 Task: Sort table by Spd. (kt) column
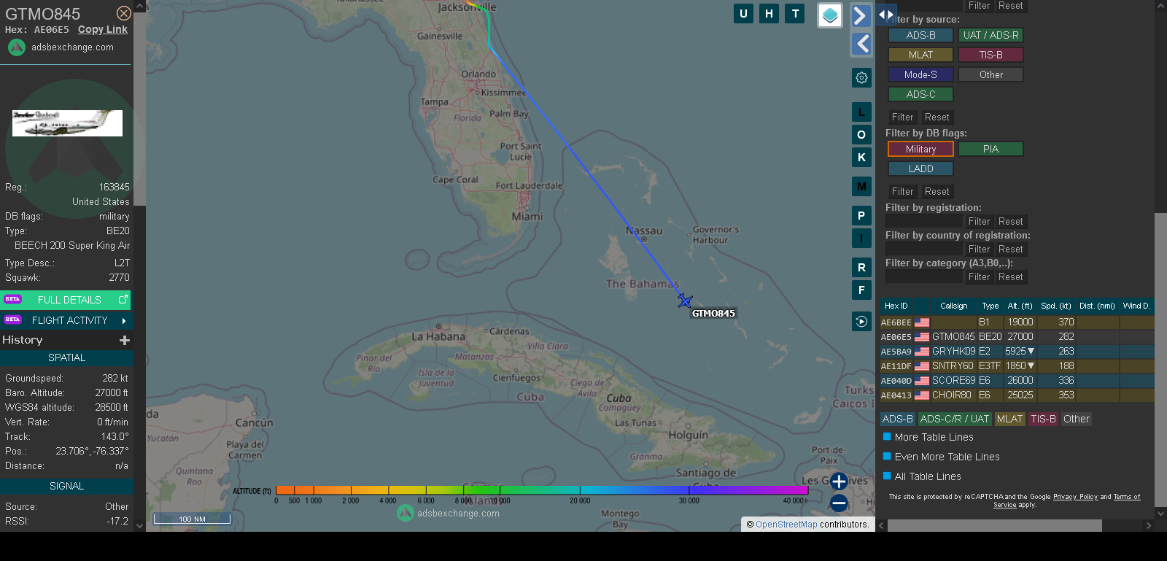(x=1055, y=306)
